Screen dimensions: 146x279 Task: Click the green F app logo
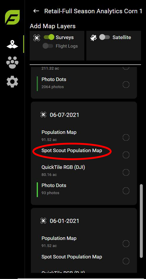12,17
